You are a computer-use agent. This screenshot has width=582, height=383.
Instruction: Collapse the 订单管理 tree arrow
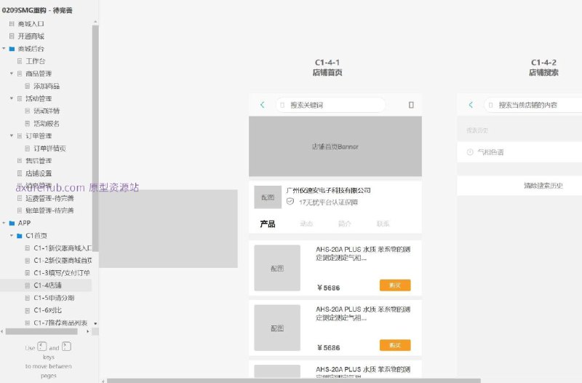(x=12, y=135)
